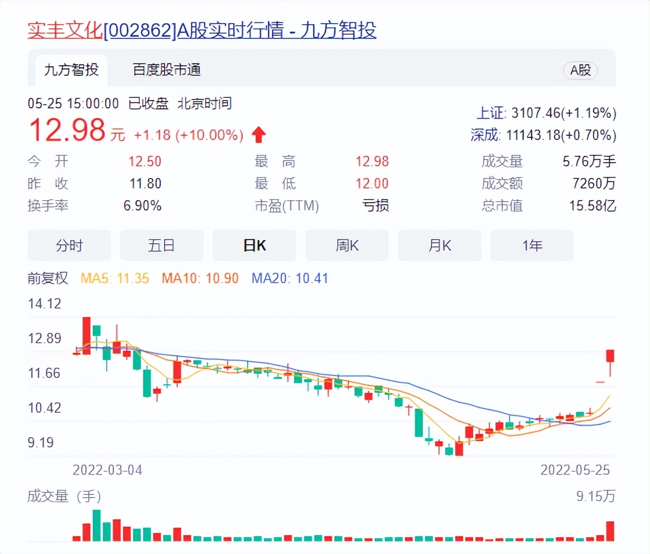The image size is (650, 554).
Task: Click the red upward arrow beside the price gain
Action: (258, 135)
